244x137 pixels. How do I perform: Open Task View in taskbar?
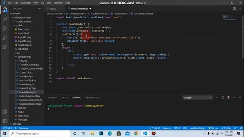83,134
